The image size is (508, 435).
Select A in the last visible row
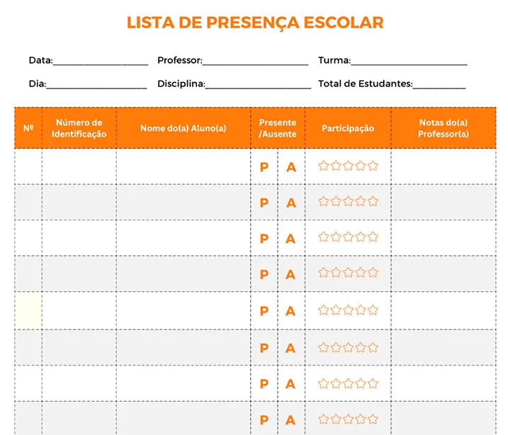pos(290,420)
